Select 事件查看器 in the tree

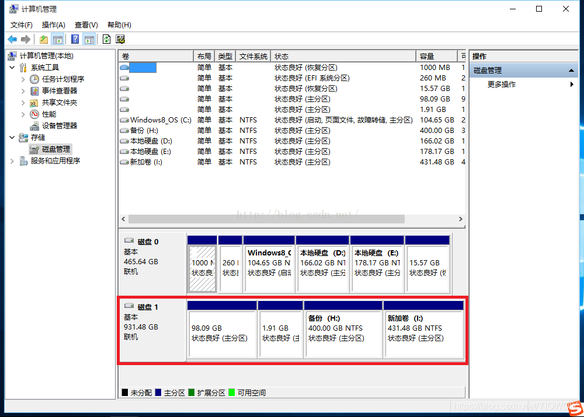(59, 90)
